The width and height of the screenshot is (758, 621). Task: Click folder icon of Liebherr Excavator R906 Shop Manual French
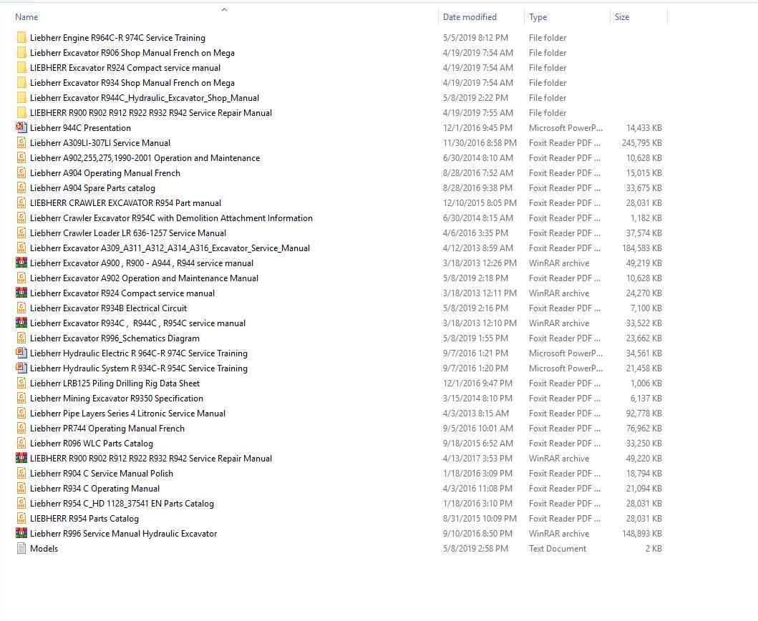tap(21, 53)
